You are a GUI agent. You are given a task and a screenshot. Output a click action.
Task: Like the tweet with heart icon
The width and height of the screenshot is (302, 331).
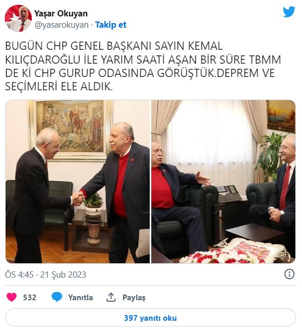[x=11, y=297]
